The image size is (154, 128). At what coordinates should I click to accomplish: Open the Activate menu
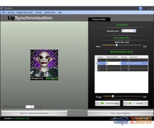click(38, 12)
